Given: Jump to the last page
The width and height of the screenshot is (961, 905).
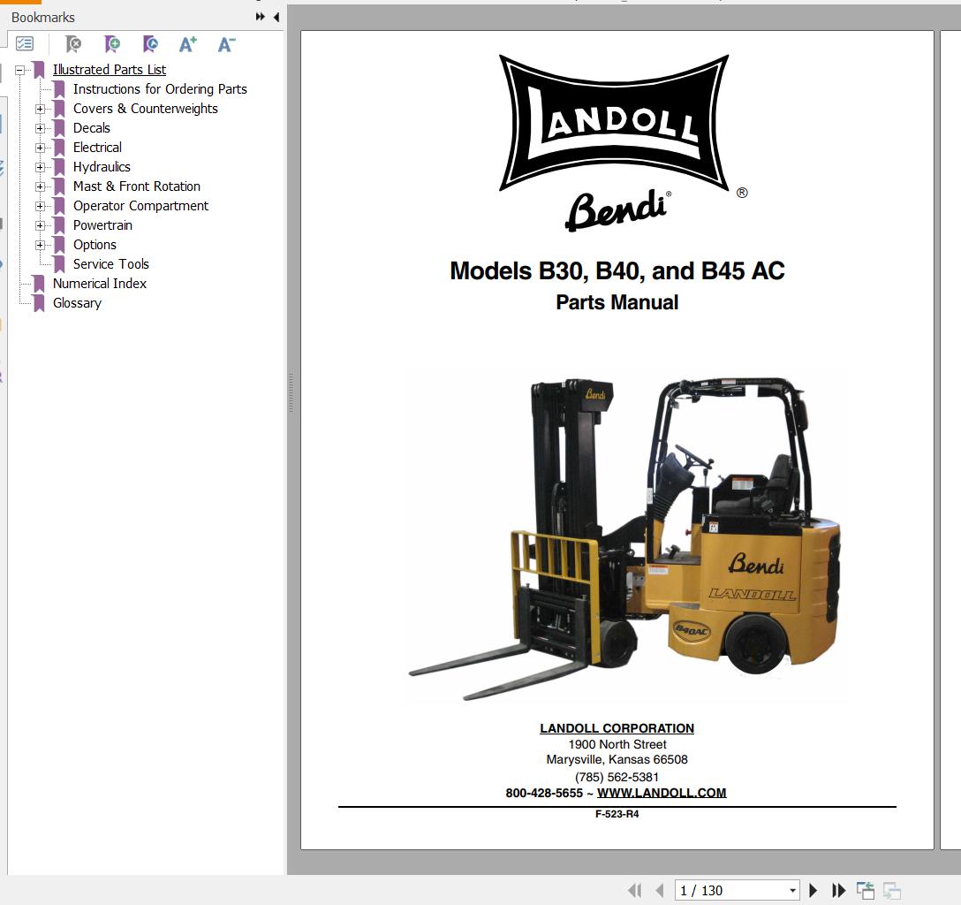Looking at the screenshot, I should 837,890.
